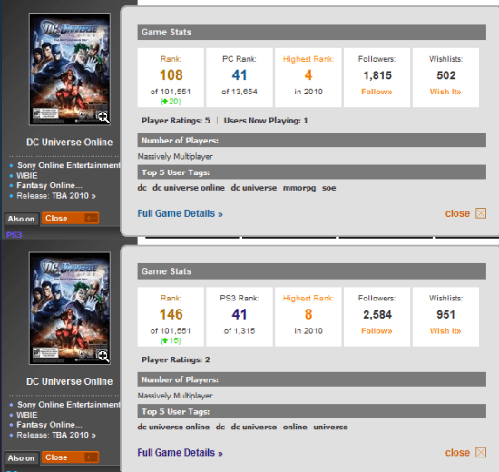Click Wish It» under 951 wishlists

pos(445,331)
